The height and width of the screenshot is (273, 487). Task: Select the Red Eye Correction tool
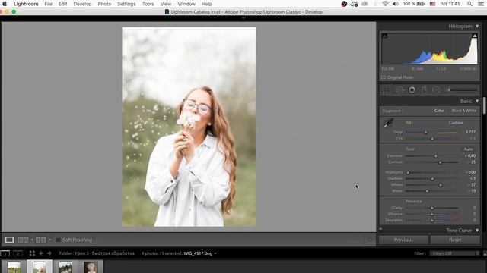point(412,90)
